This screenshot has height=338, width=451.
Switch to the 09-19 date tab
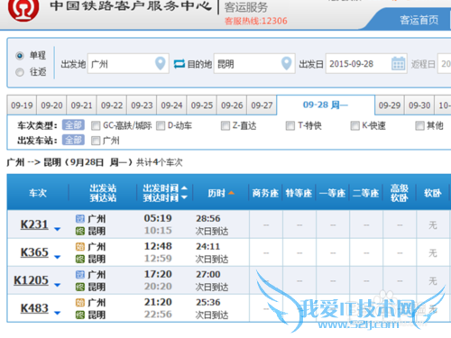click(22, 105)
